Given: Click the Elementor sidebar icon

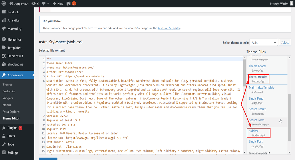Looking at the screenshot, I should pyautogui.click(x=4, y=39).
